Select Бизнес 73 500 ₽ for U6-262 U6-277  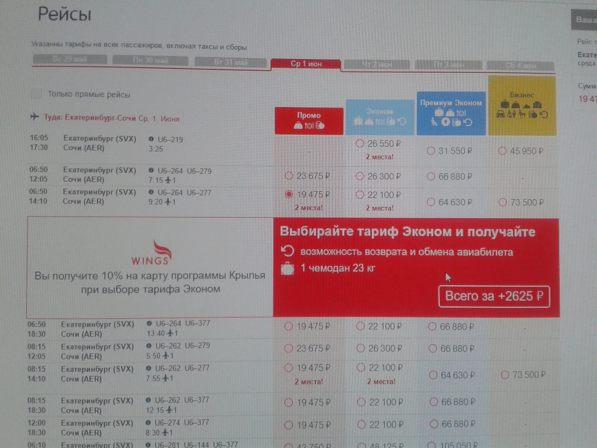pyautogui.click(x=505, y=374)
